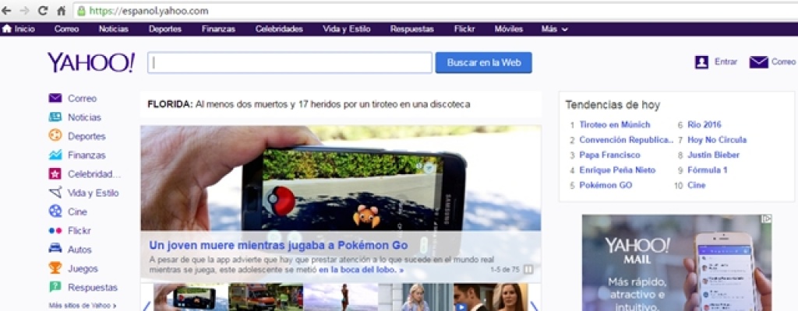Click the Yahoo logo

tap(90, 62)
